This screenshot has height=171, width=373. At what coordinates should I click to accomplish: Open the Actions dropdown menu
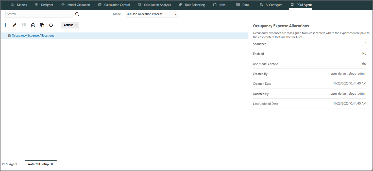click(x=70, y=25)
